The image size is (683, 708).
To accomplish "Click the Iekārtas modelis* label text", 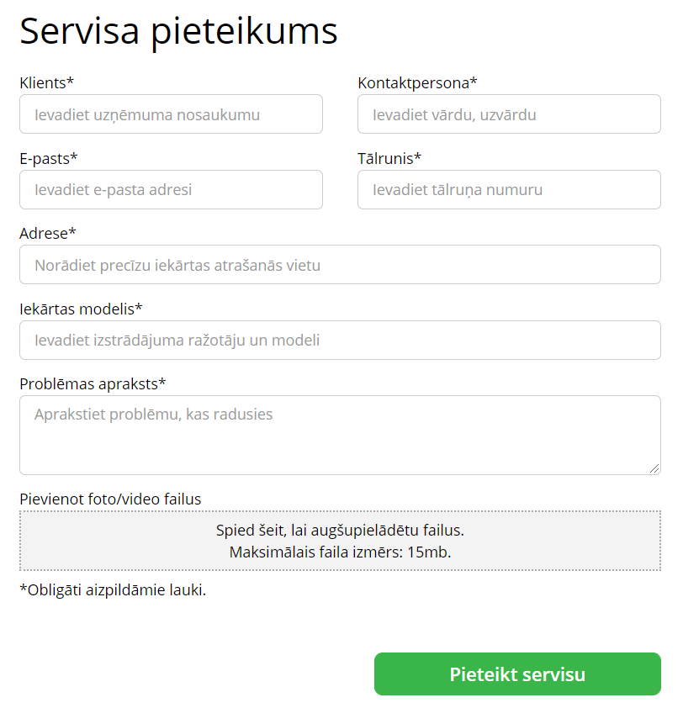I will [x=81, y=309].
